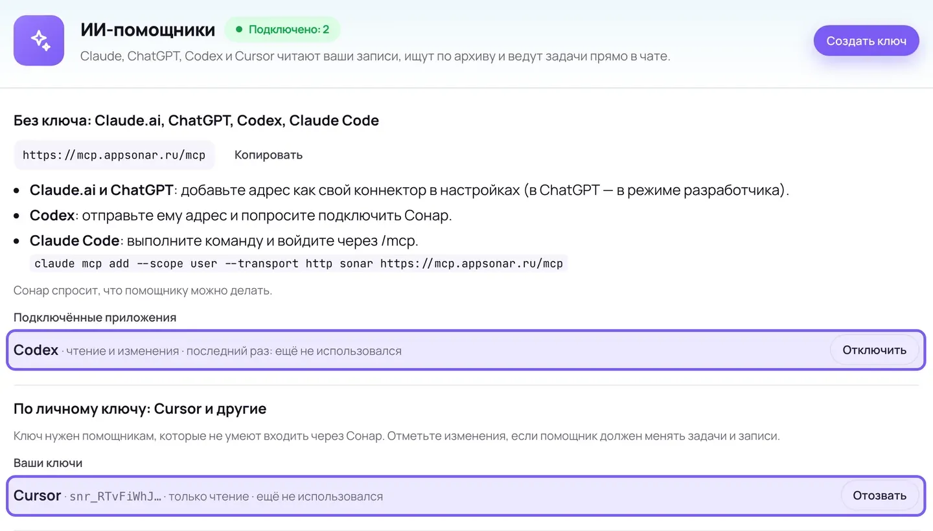Screen dimensions: 933x531
Task: Click the heading Без ключа: Claude.ai, ChatGPT, Codex, Claude Code
Action: point(196,120)
